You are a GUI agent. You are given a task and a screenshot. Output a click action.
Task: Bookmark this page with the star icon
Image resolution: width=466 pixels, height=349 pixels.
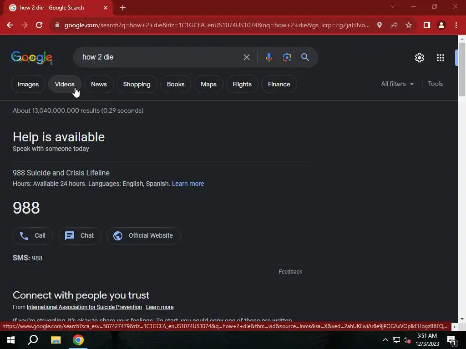tap(409, 25)
